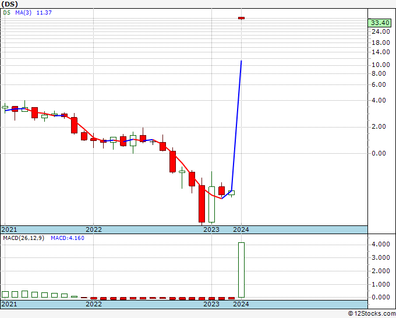Viewport: 396px width, 318px height.
Task: Click the long red candle before 2023
Action: [x=202, y=204]
